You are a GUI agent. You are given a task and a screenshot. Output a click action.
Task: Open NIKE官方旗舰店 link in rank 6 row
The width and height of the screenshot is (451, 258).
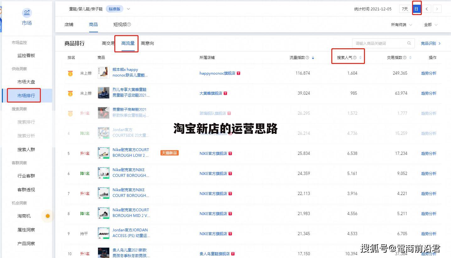coord(213,173)
